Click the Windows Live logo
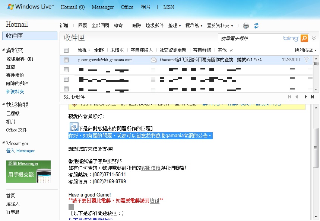Viewport: 320px width, 221px height. tap(31, 7)
